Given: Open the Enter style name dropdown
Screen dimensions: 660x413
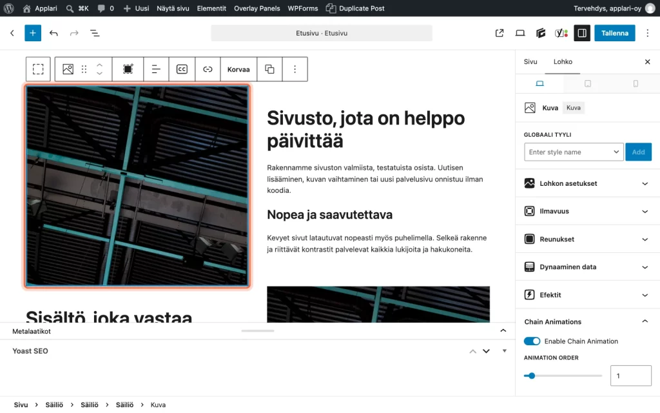Looking at the screenshot, I should 574,152.
